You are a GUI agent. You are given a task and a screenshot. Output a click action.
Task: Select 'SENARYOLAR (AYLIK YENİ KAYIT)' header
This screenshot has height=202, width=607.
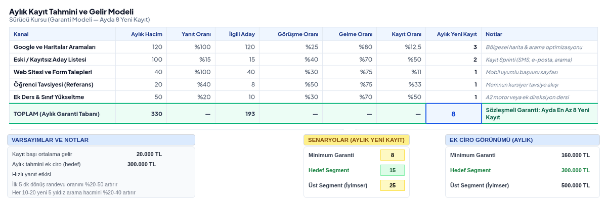[x=357, y=140]
